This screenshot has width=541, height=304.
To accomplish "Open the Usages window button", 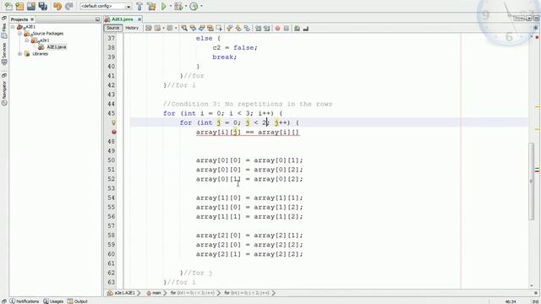I will point(53,301).
